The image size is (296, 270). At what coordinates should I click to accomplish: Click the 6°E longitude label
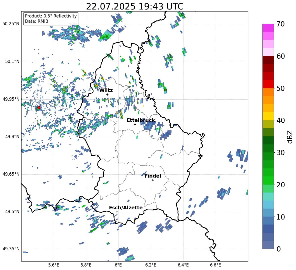coord(118,265)
